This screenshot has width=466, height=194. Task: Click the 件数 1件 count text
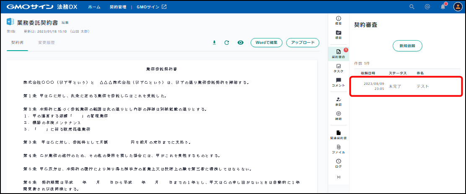[362, 64]
